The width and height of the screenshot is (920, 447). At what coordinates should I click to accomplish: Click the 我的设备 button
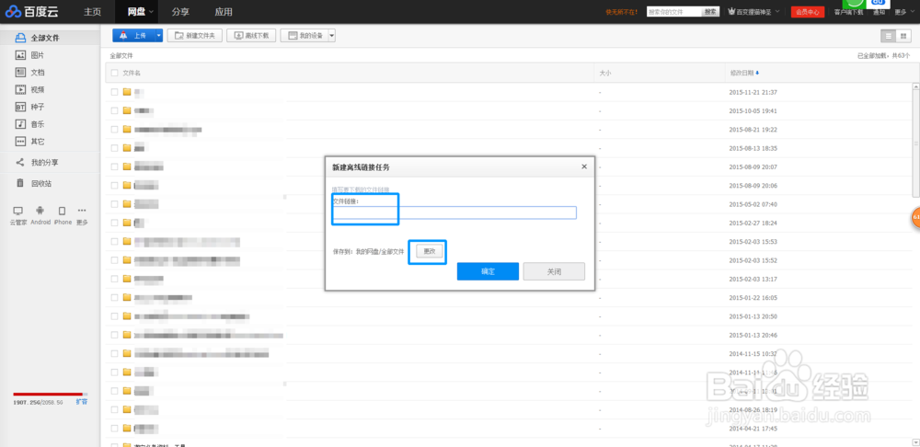click(304, 36)
